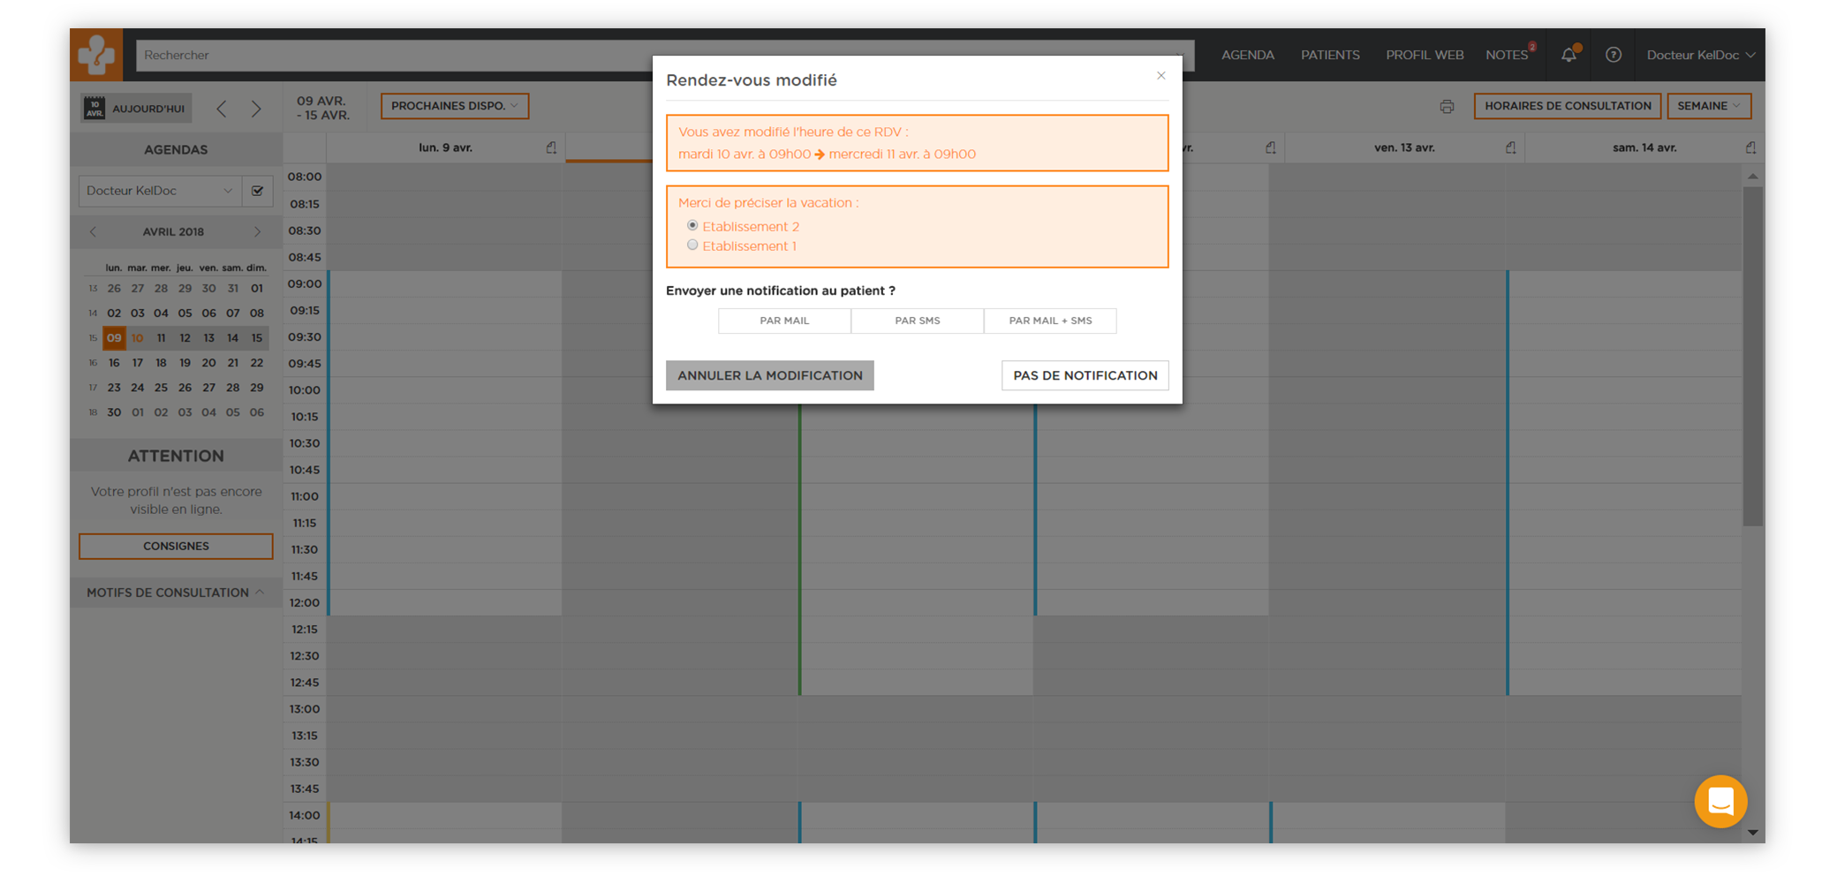Viewport: 1837px width, 876px height.
Task: Open the help question mark icon
Action: 1613,55
